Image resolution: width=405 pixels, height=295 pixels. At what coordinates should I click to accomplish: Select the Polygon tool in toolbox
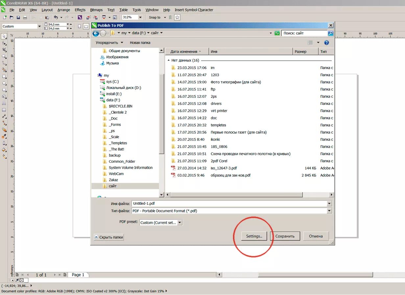(4, 90)
